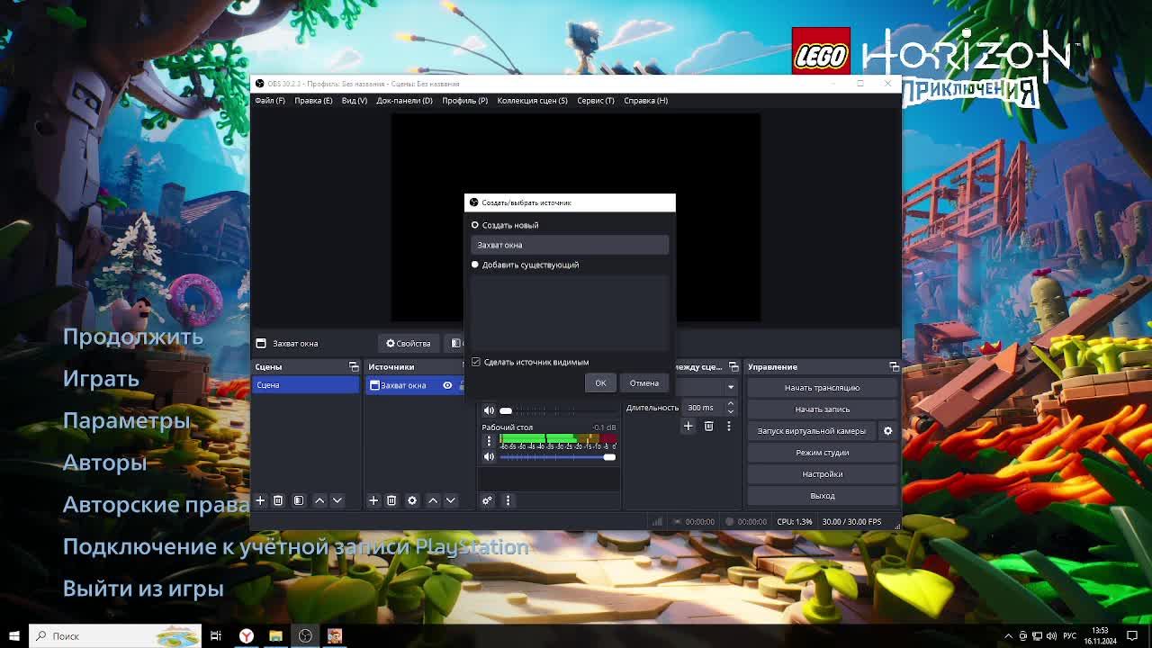1152x648 pixels.
Task: Expand the scene transition dropdown
Action: point(731,387)
